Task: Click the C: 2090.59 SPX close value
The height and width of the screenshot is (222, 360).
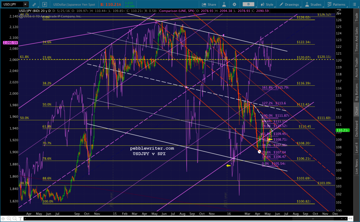Action: pyautogui.click(x=260, y=11)
